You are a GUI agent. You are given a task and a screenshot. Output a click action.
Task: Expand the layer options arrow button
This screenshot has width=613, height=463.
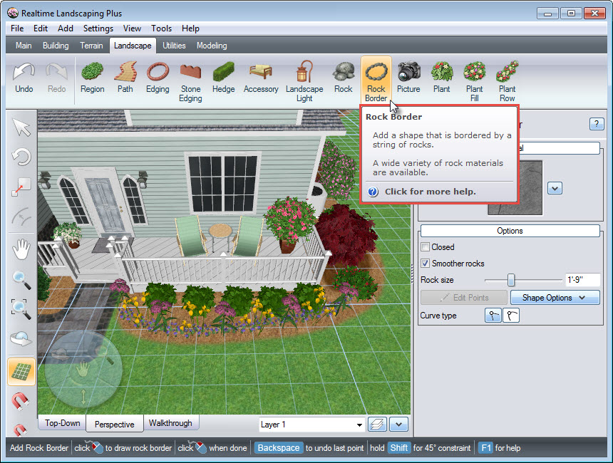398,424
